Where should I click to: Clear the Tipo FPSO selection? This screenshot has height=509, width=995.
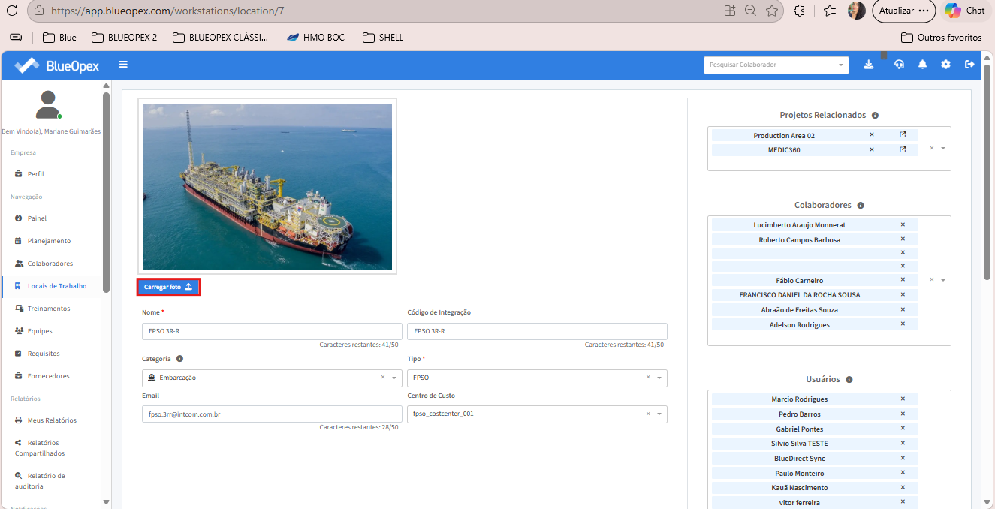pyautogui.click(x=648, y=378)
